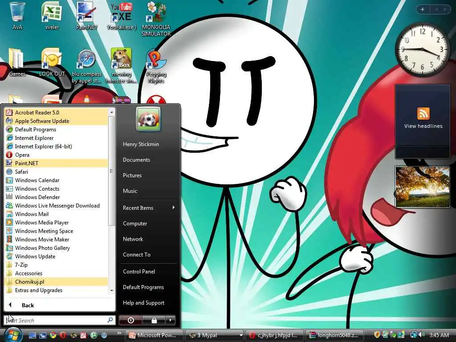
Task: Expand the Recent Items submenu
Action: pos(148,208)
